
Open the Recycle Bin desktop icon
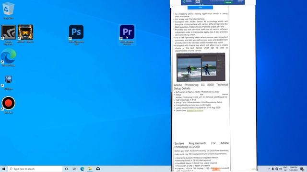[x=8, y=11]
